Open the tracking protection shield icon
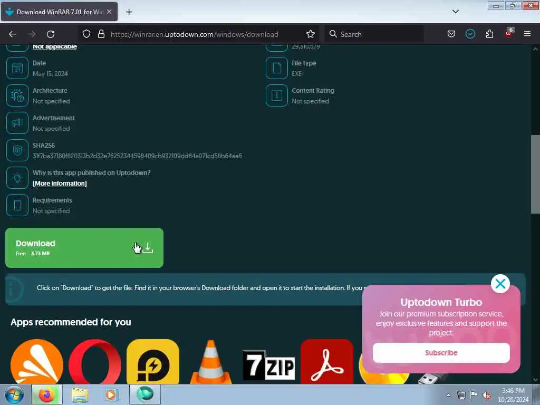The image size is (540, 405). click(x=86, y=34)
